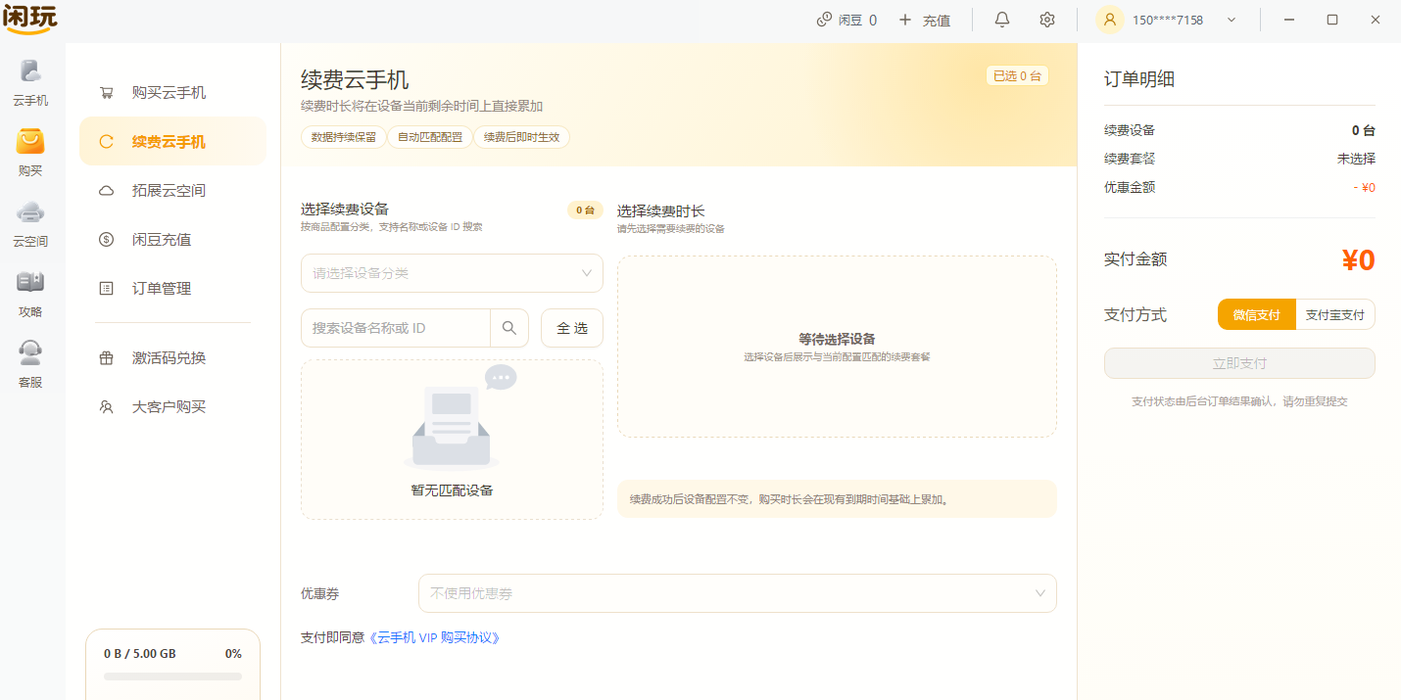The height and width of the screenshot is (700, 1401).
Task: Maximize the 闲玩 window
Action: pos(1332,20)
